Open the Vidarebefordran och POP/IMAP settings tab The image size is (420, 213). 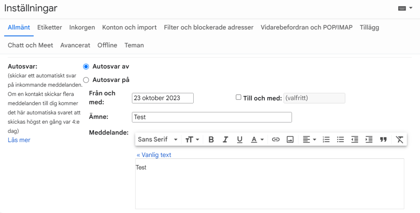tap(306, 27)
